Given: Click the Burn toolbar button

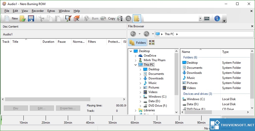Looking at the screenshot, I should [x=91, y=18].
